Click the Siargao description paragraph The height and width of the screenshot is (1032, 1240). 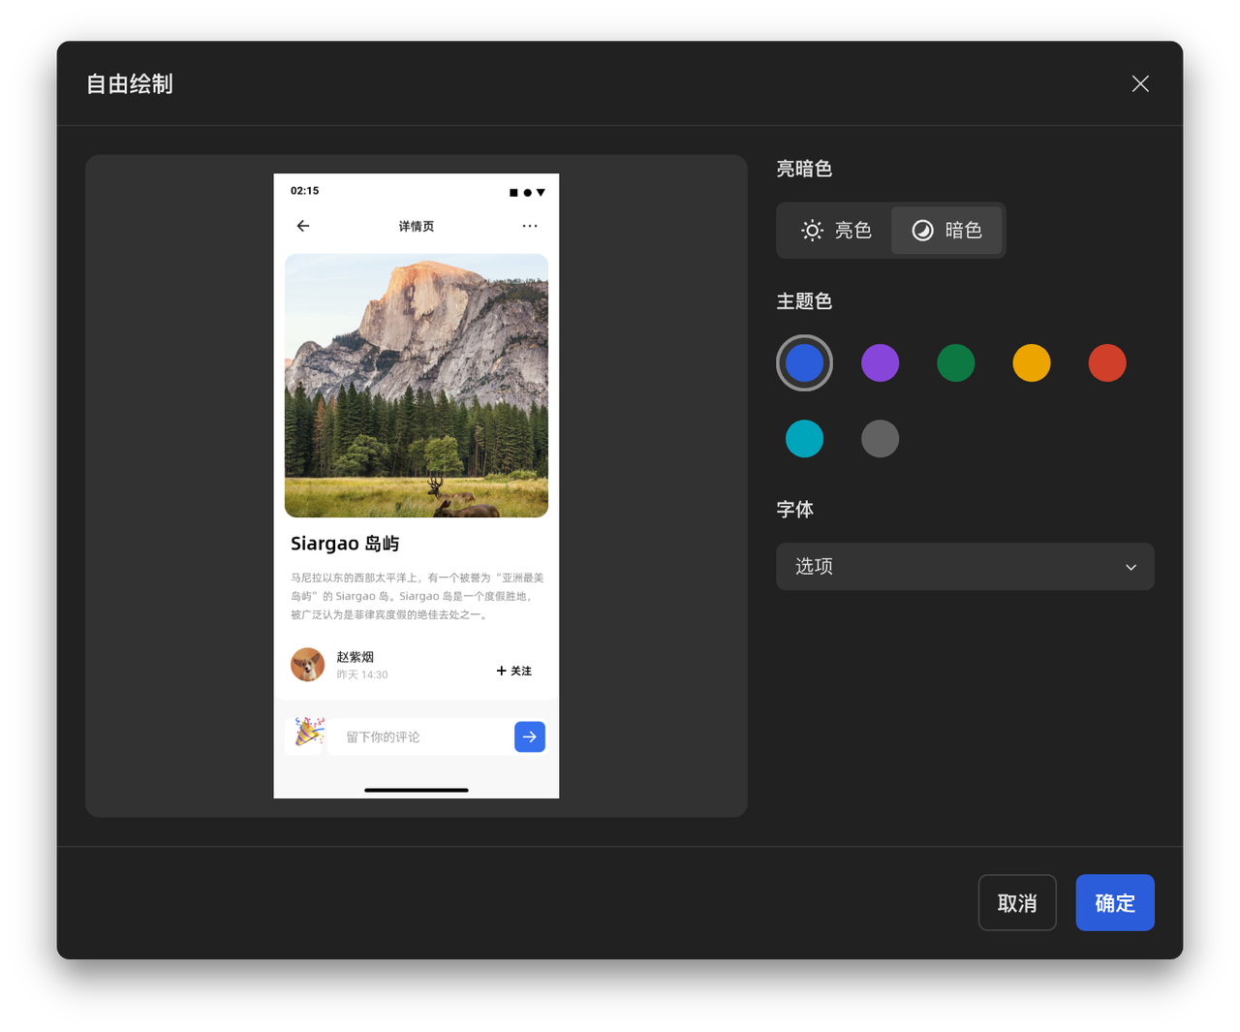(x=418, y=596)
